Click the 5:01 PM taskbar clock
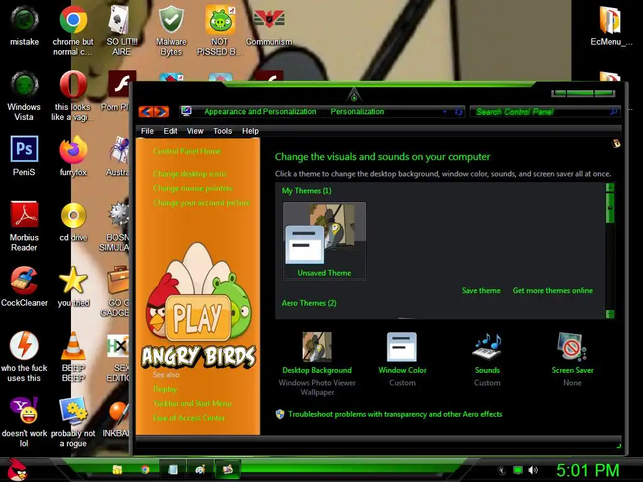 pos(588,470)
